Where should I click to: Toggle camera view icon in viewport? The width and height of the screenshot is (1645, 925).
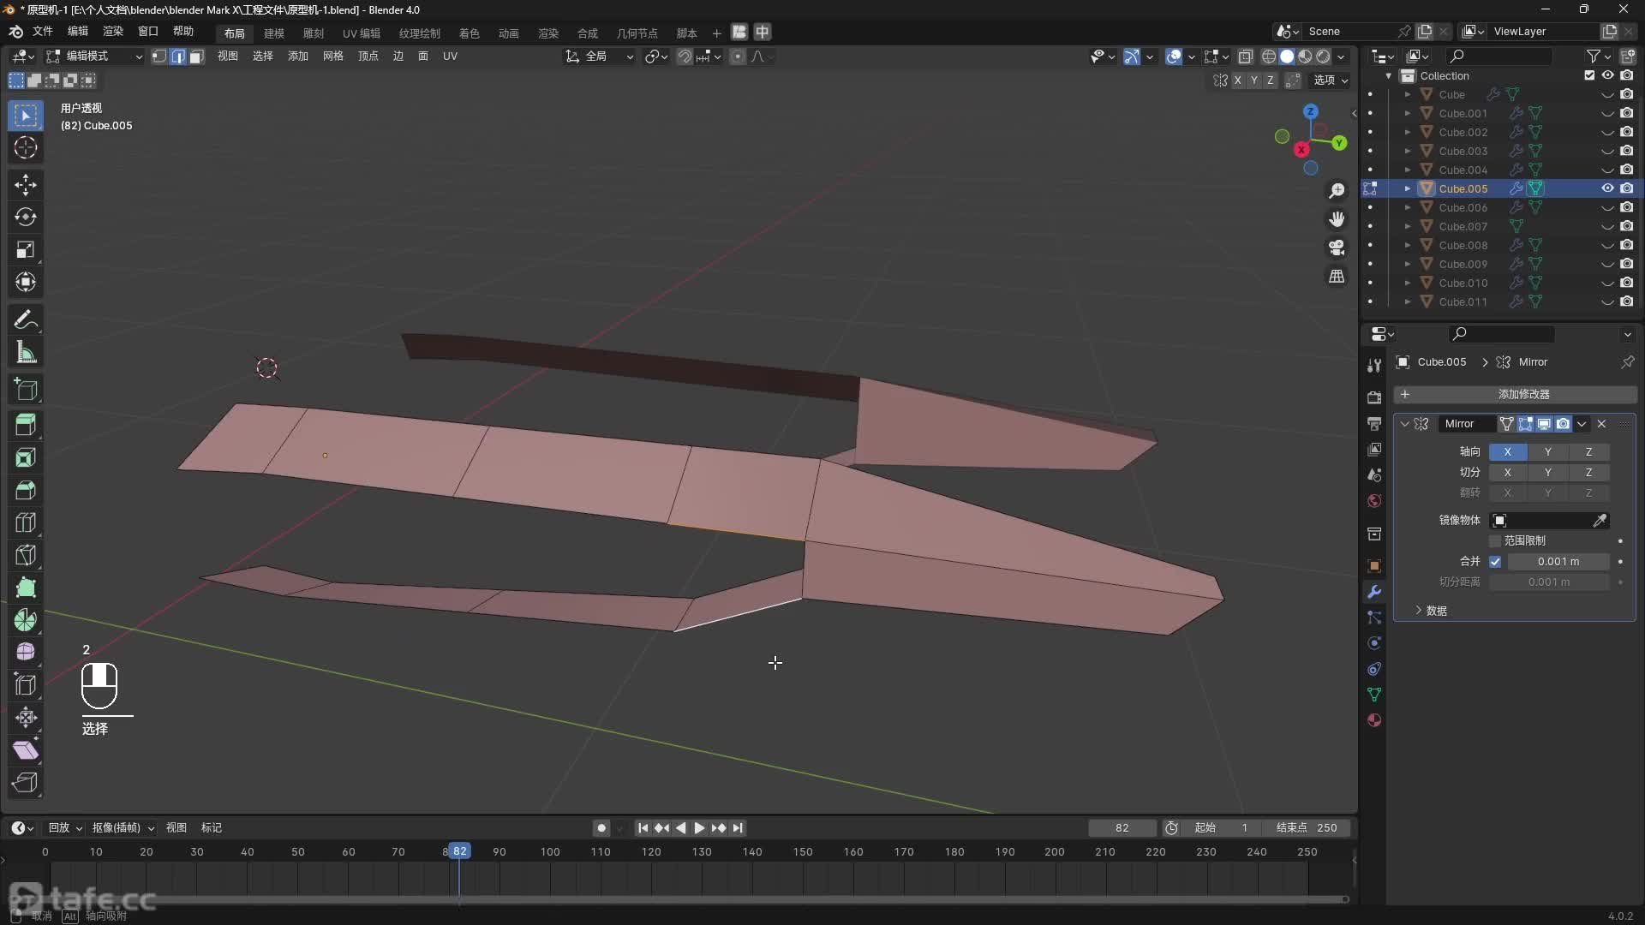(x=1337, y=248)
